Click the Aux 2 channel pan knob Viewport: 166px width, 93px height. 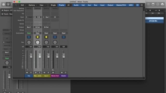[46, 42]
